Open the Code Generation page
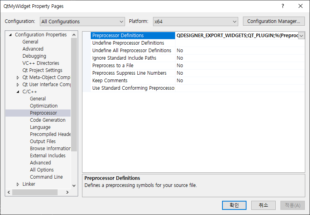Image resolution: width=310 pixels, height=215 pixels. [x=48, y=120]
